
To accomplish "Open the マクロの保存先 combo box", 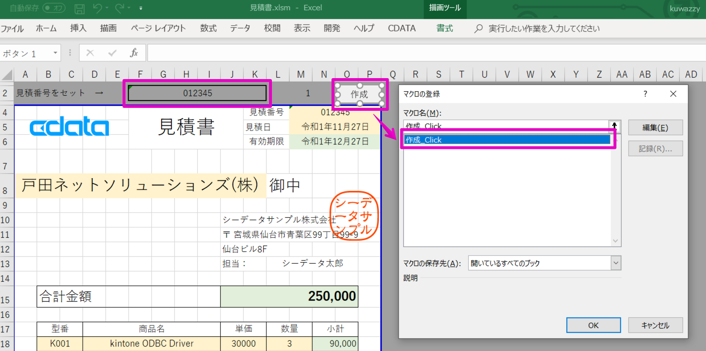I will pyautogui.click(x=544, y=263).
